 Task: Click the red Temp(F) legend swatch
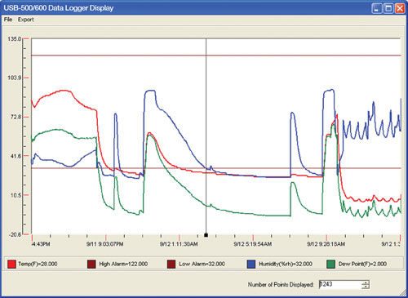pos(11,264)
